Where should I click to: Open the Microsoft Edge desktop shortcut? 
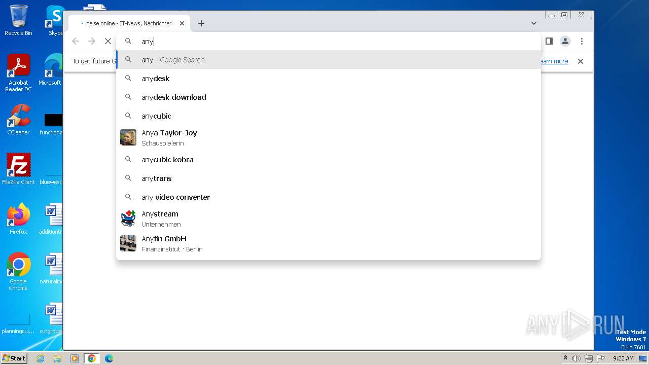(51, 70)
